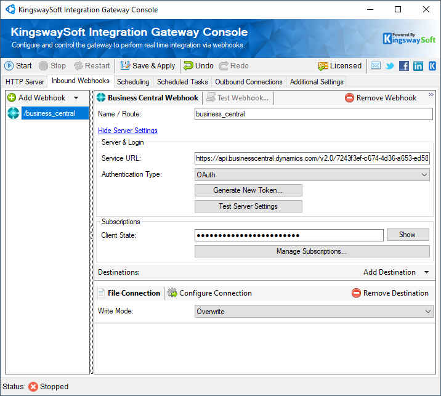
Task: Click the email envelope icon
Action: [376, 66]
